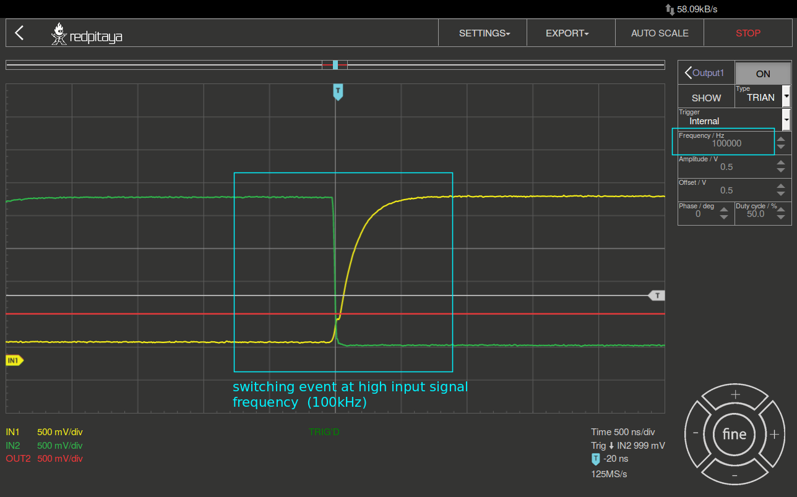797x497 pixels.
Task: Click the OUT2 500 mV/div scale value
Action: [x=60, y=459]
